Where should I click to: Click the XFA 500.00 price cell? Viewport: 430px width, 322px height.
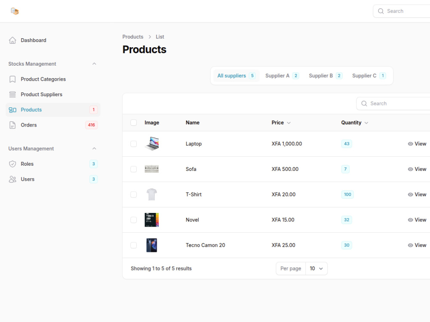[x=285, y=169]
